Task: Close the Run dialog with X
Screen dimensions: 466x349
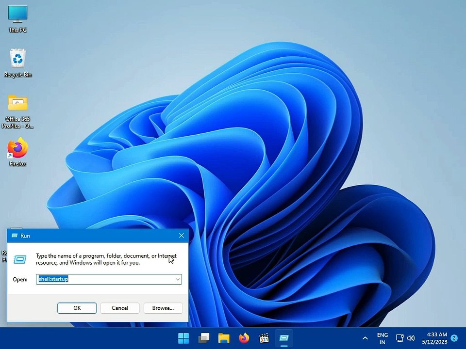Action: coord(181,236)
